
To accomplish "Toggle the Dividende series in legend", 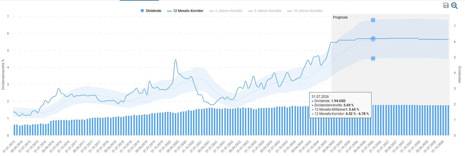I will [x=151, y=11].
